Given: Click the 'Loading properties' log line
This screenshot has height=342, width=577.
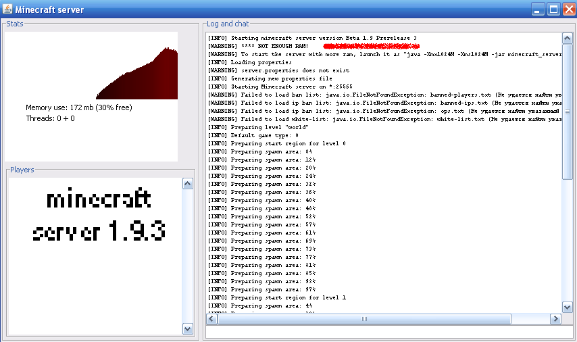Looking at the screenshot, I should pos(249,62).
